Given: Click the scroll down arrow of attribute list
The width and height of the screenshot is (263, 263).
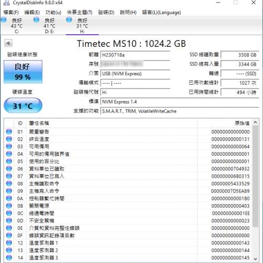Looking at the screenshot, I should [x=255, y=259].
